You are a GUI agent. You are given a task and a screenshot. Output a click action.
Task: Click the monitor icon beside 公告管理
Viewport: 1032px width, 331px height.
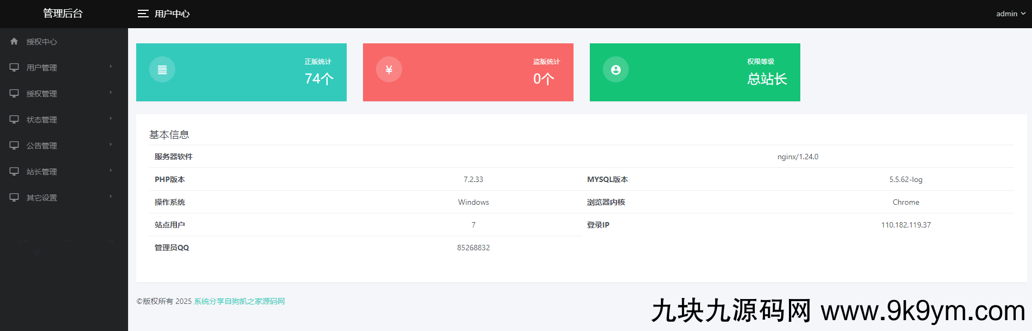tap(14, 145)
